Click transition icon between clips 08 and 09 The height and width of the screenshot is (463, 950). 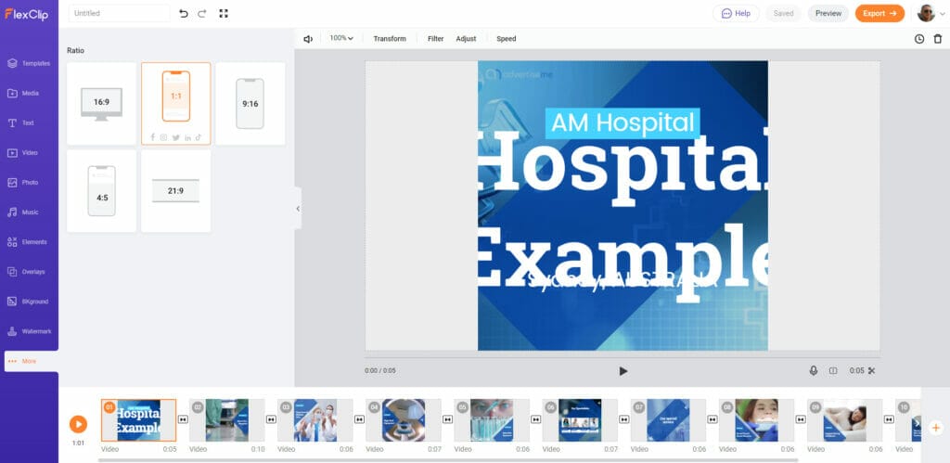[x=801, y=419]
